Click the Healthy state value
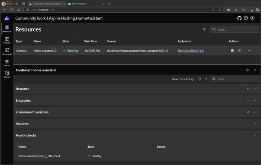The height and width of the screenshot is (165, 261). [x=95, y=156]
